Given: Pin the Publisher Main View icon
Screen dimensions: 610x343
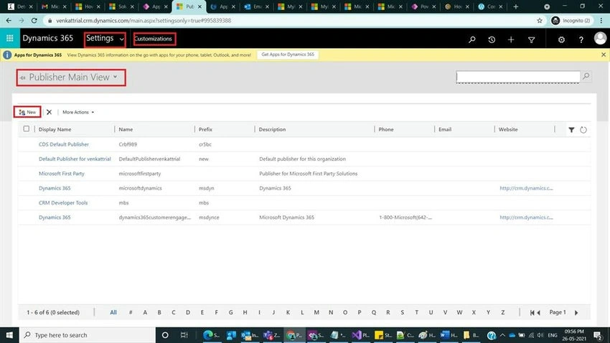Looking at the screenshot, I should [22, 77].
